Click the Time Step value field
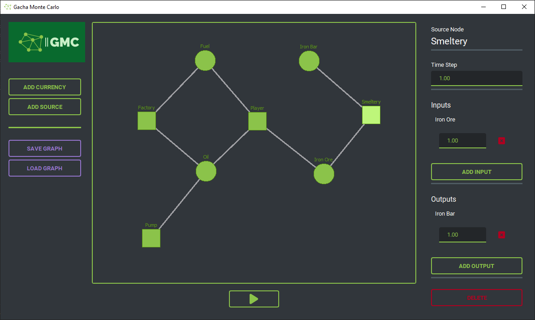Screen dimensions: 535x320 pyautogui.click(x=476, y=78)
